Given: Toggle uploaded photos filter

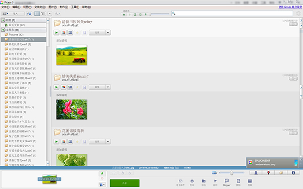Looking at the screenshot, I should point(129,15).
